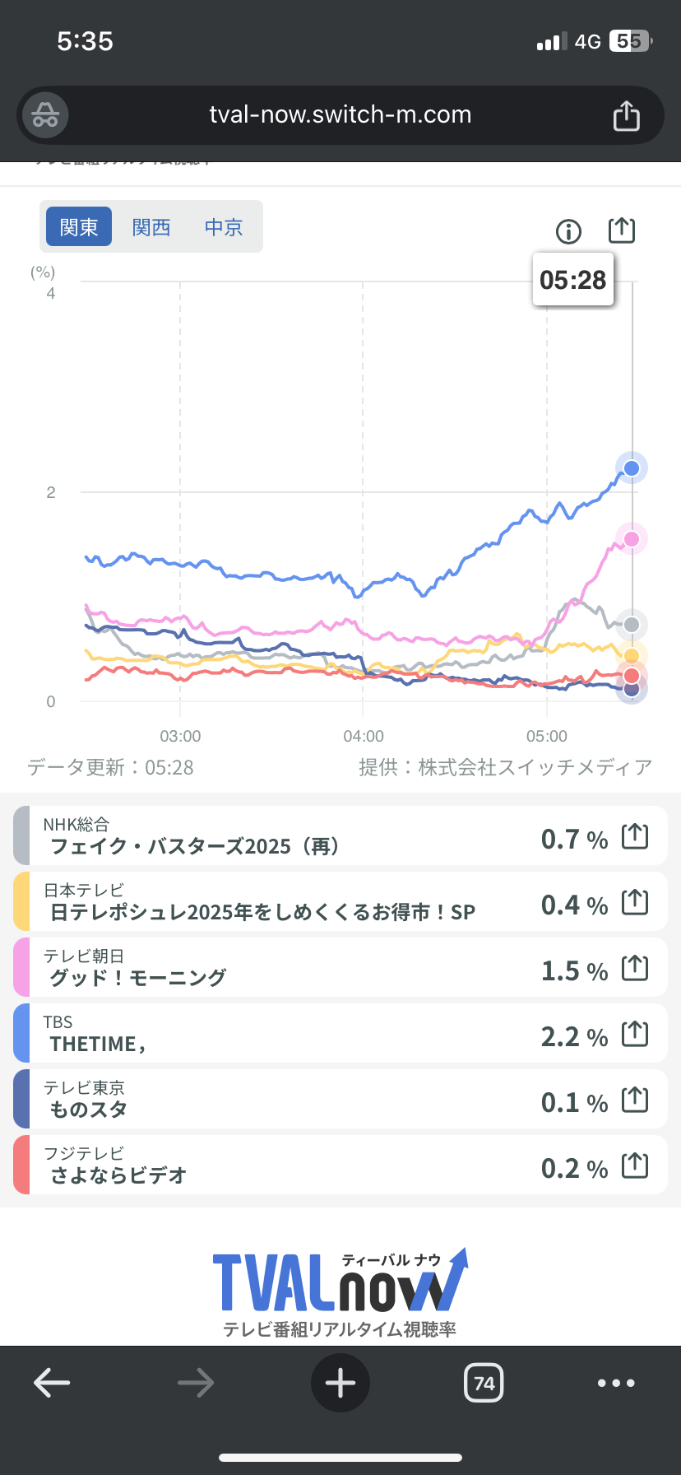Open the tab switcher showing 74
681x1475 pixels.
coord(484,1383)
